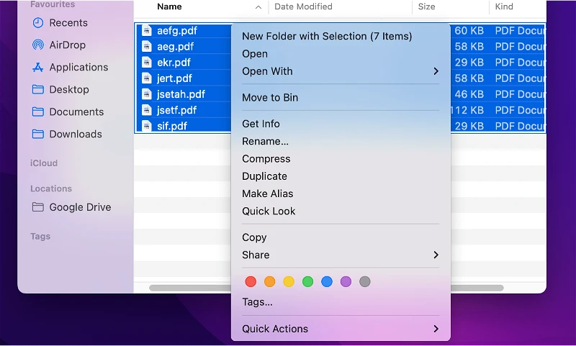Sort by the Size column header
Viewport: 576px width, 346px height.
tap(426, 6)
